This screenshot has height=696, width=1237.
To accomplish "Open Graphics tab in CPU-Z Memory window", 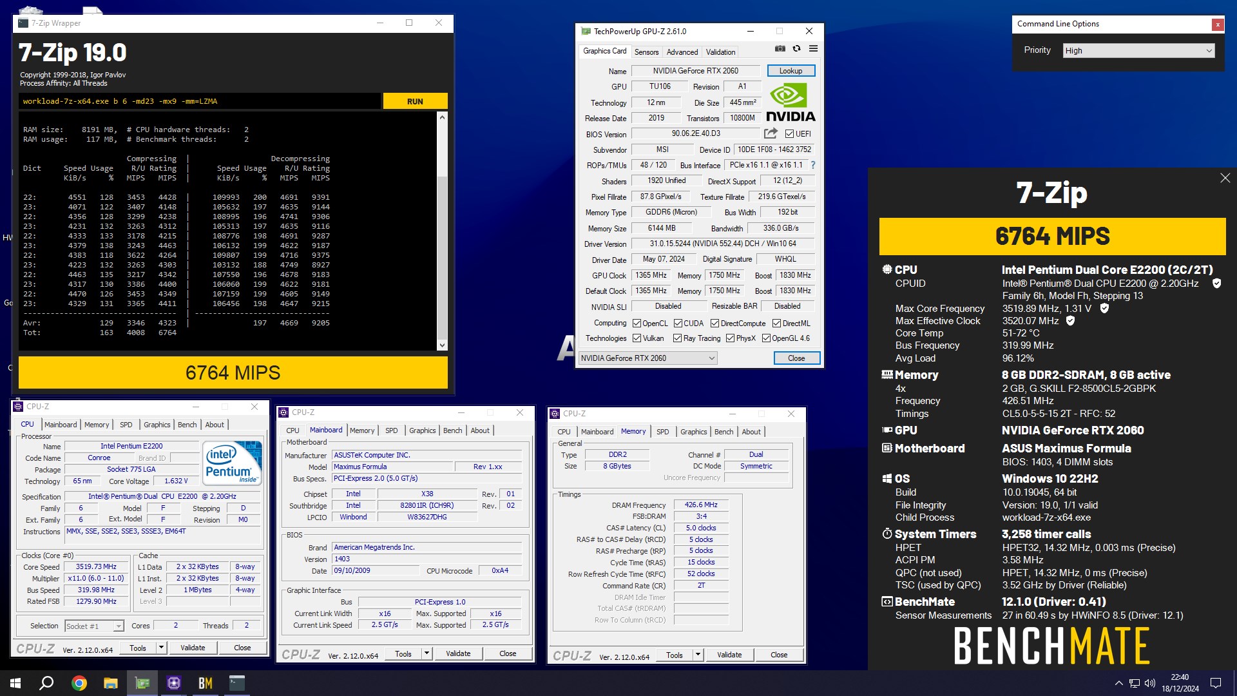I will tap(694, 432).
